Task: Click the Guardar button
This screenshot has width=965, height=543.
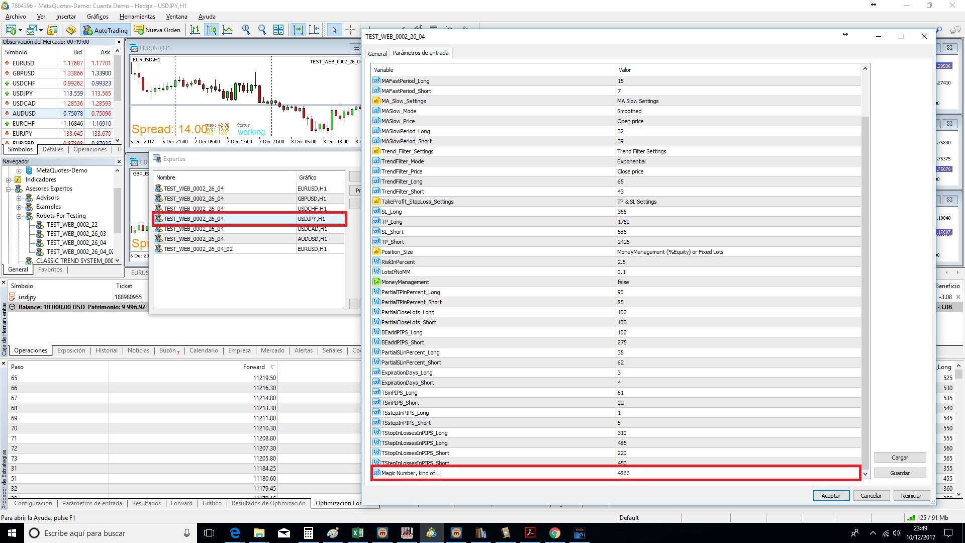Action: click(900, 473)
